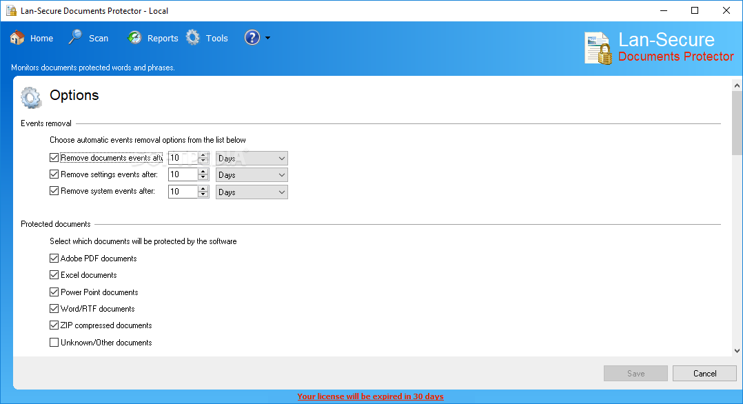Viewport: 743px width, 404px height.
Task: Increase system events value with up arrow
Action: click(x=203, y=188)
